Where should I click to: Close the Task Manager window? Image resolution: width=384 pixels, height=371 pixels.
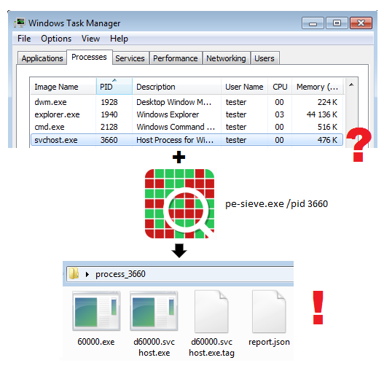(x=361, y=23)
